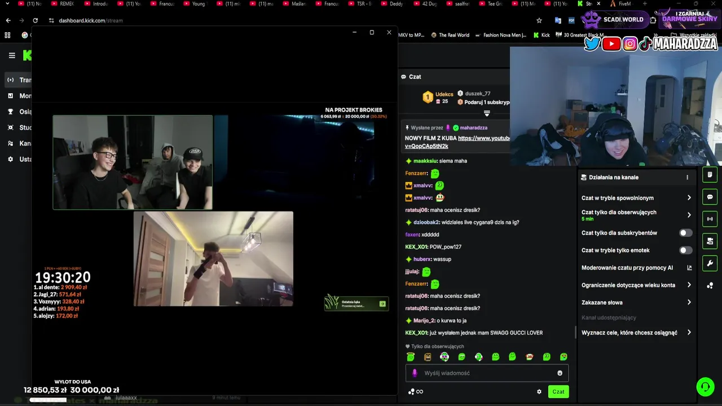Open new browser tab with plus button

point(645,4)
